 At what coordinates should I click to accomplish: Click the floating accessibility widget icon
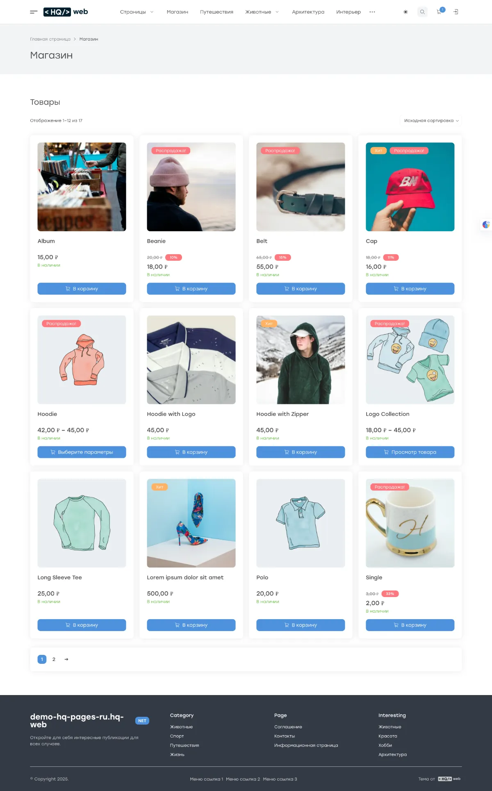coord(486,224)
